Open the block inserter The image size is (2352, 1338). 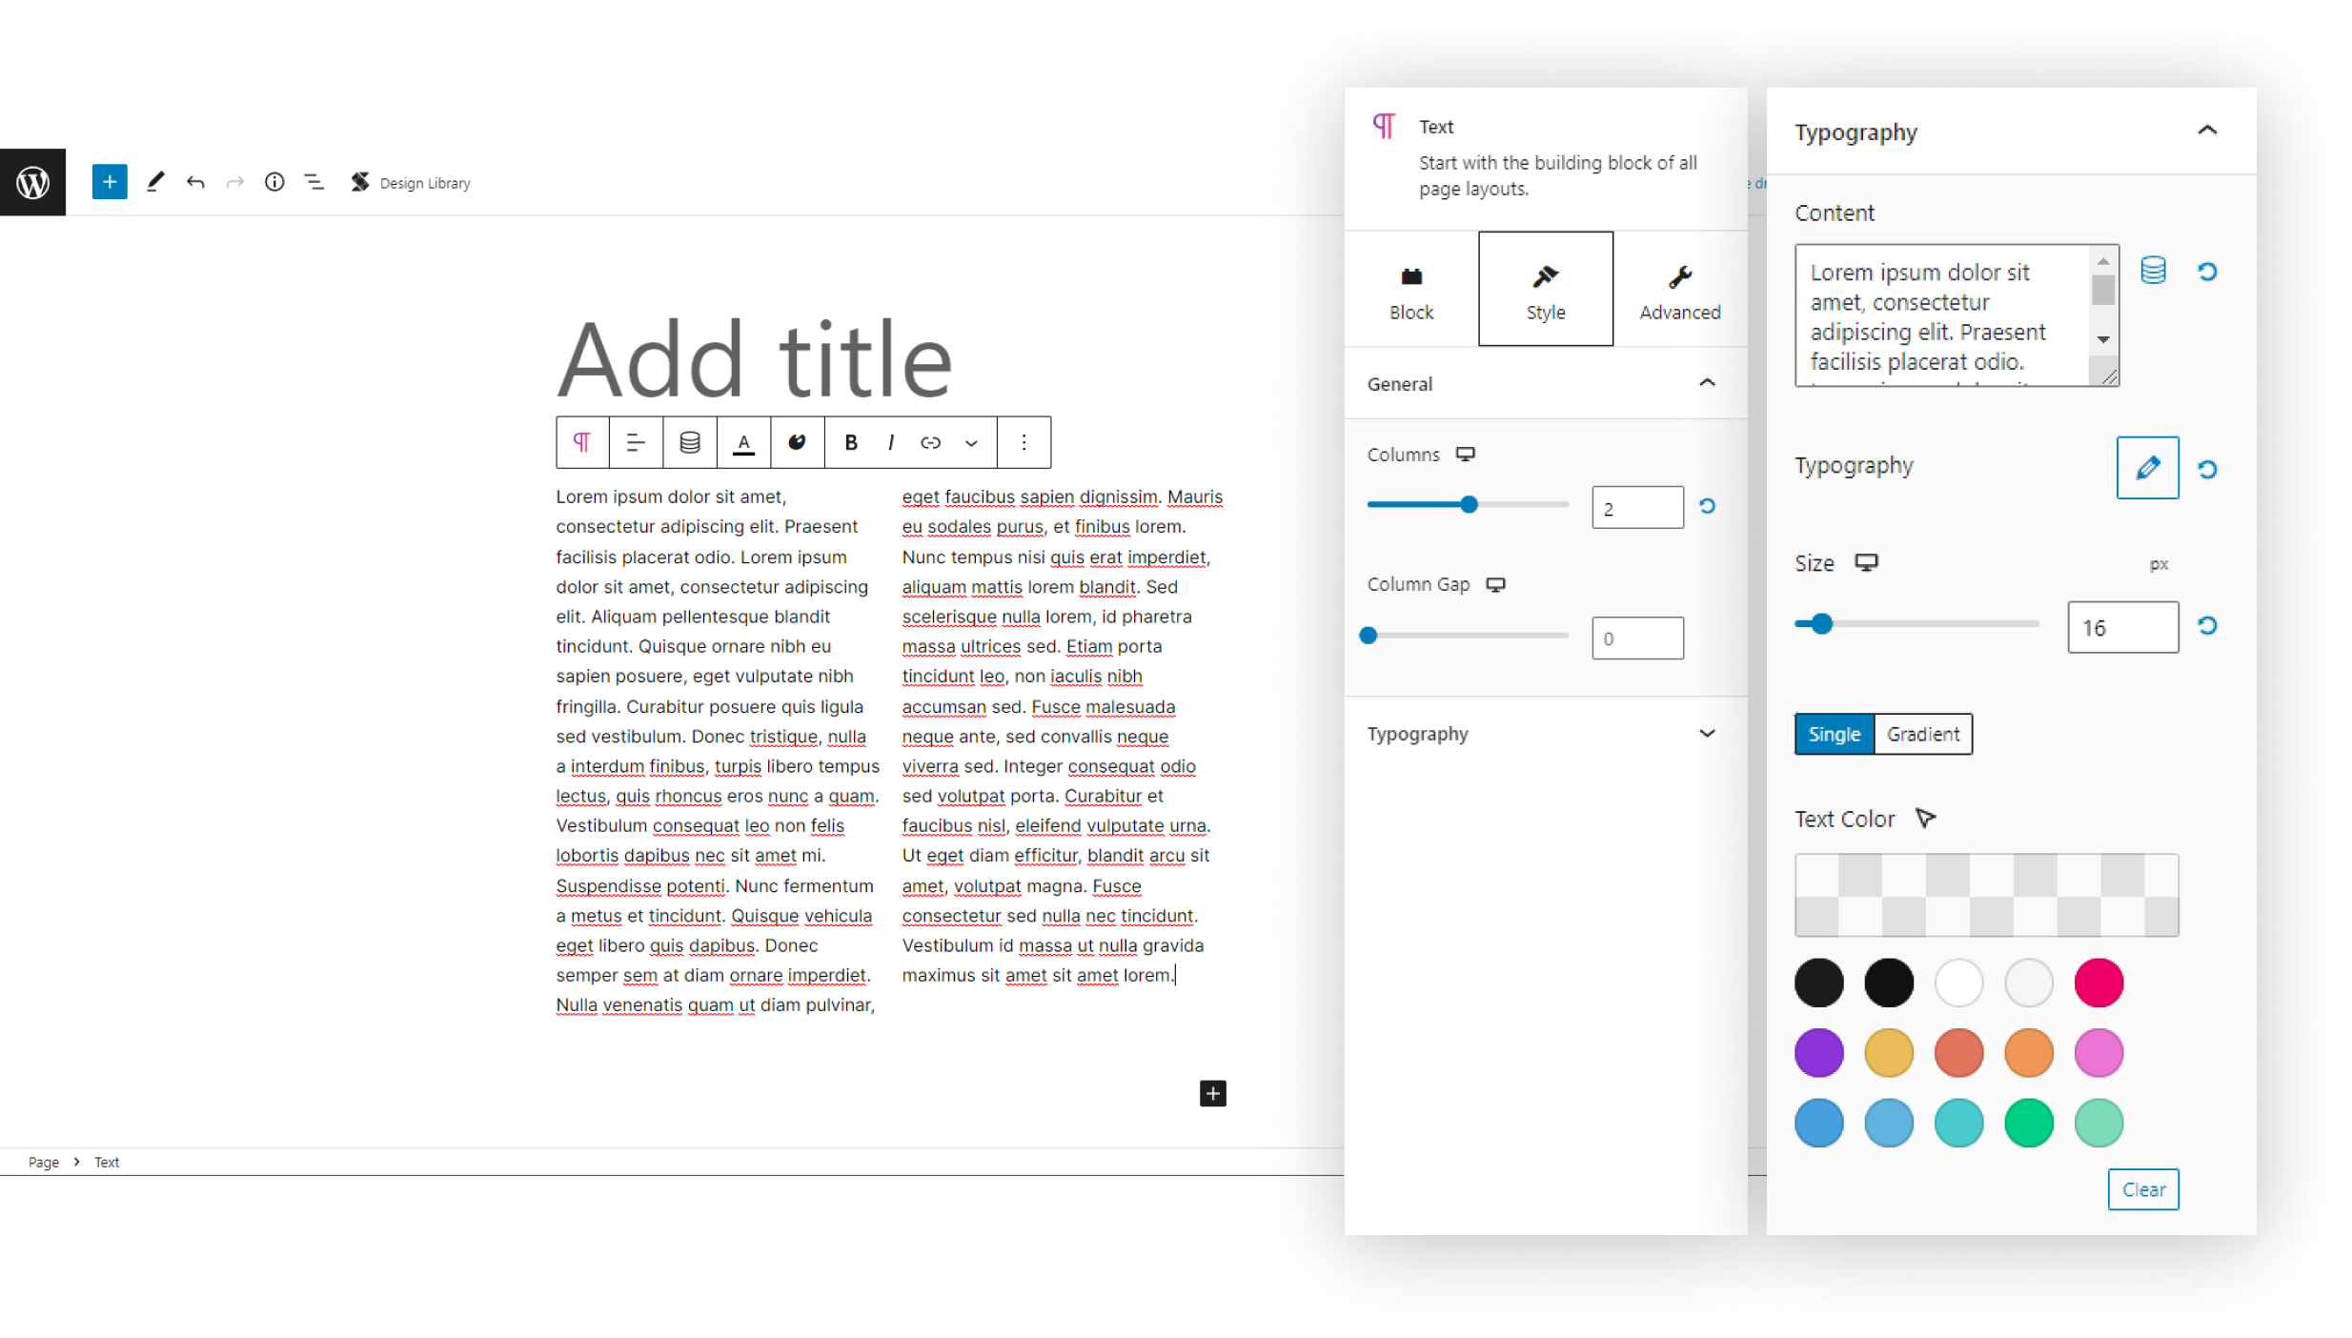[x=109, y=181]
